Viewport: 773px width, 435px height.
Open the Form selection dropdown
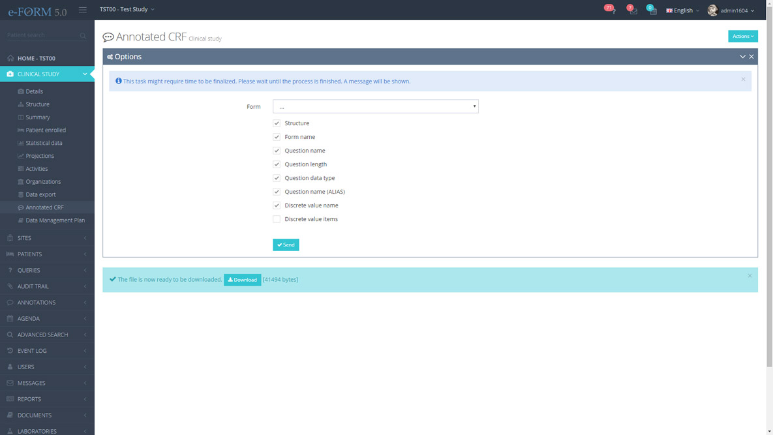pyautogui.click(x=375, y=106)
